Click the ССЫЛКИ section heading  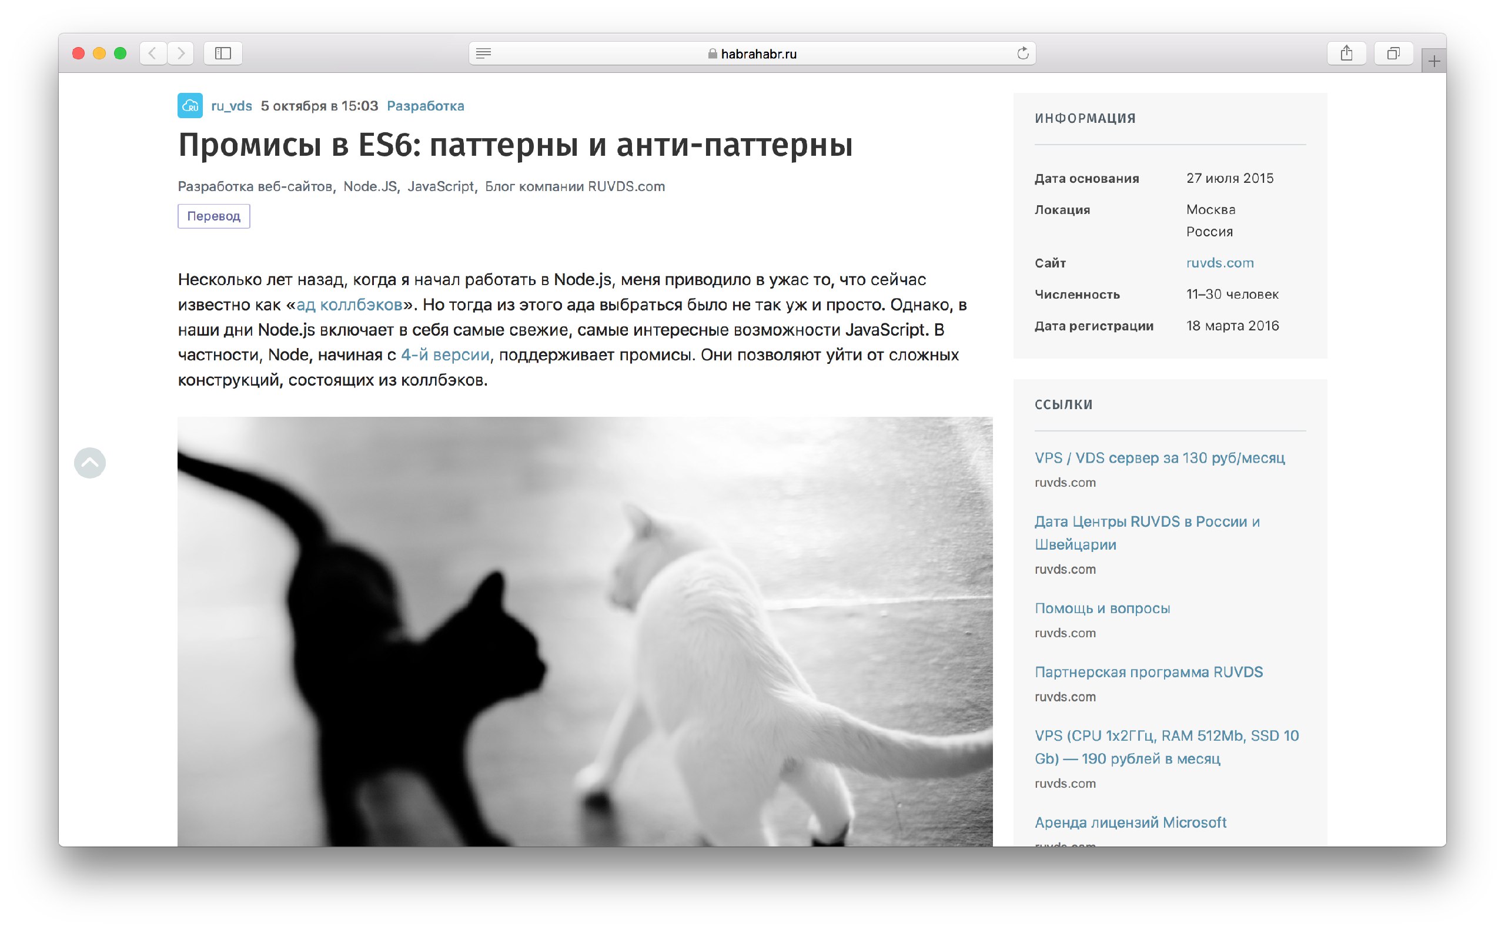(1063, 404)
